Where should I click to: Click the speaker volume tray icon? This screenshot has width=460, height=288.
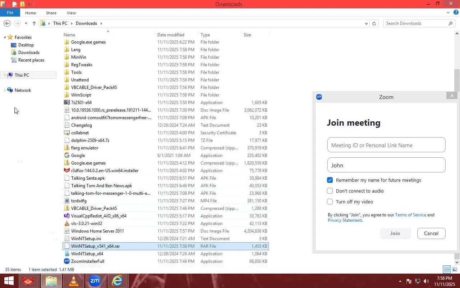click(x=426, y=281)
